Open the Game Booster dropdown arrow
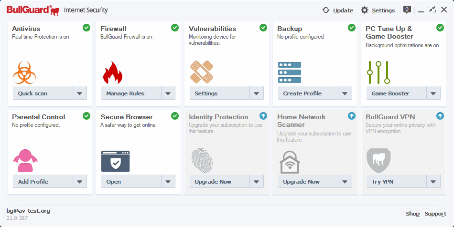 pyautogui.click(x=433, y=93)
